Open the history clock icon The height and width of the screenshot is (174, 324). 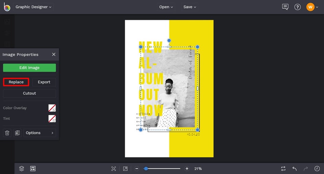click(x=317, y=169)
